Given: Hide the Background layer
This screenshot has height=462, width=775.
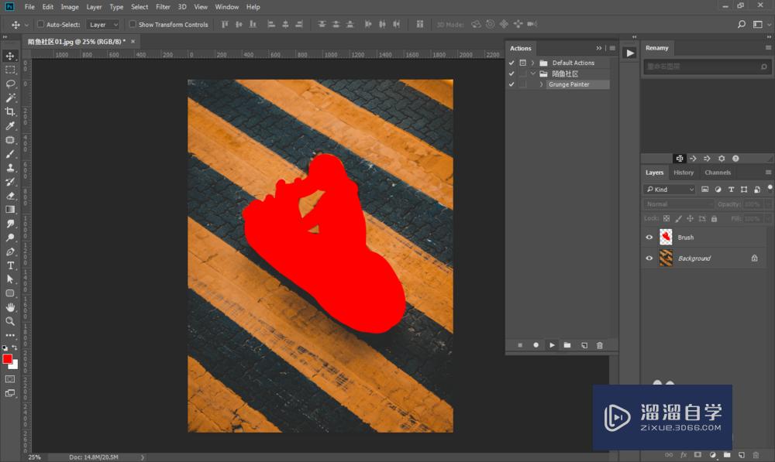Looking at the screenshot, I should click(x=649, y=258).
